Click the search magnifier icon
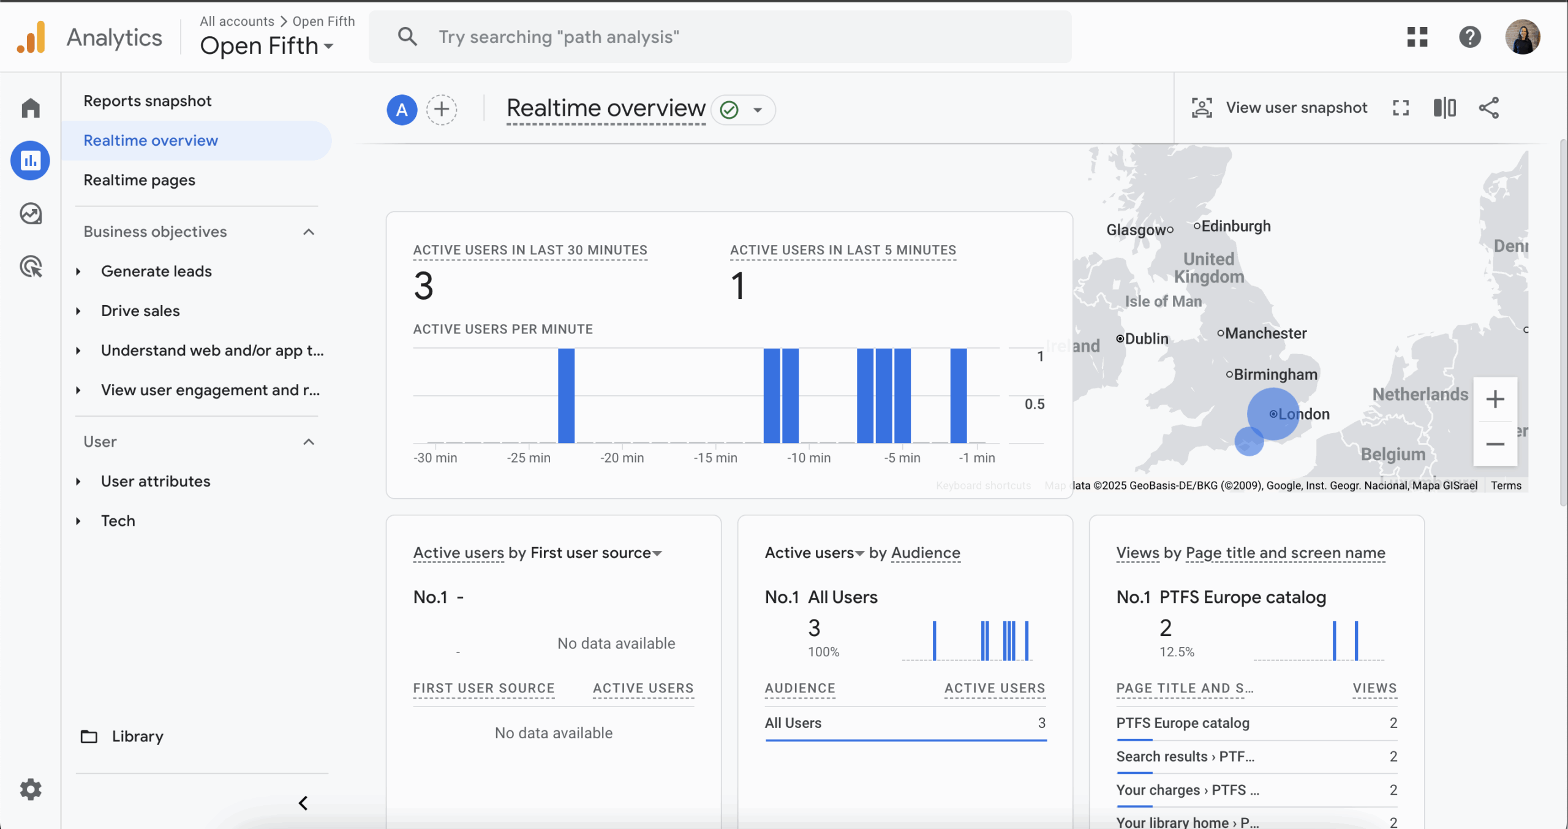The width and height of the screenshot is (1568, 829). [x=407, y=37]
